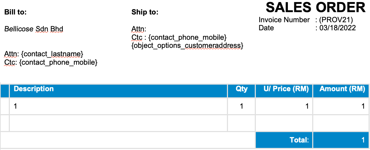This screenshot has height=150, width=370.
Task: Select the Bill to: label
Action: [x=16, y=12]
